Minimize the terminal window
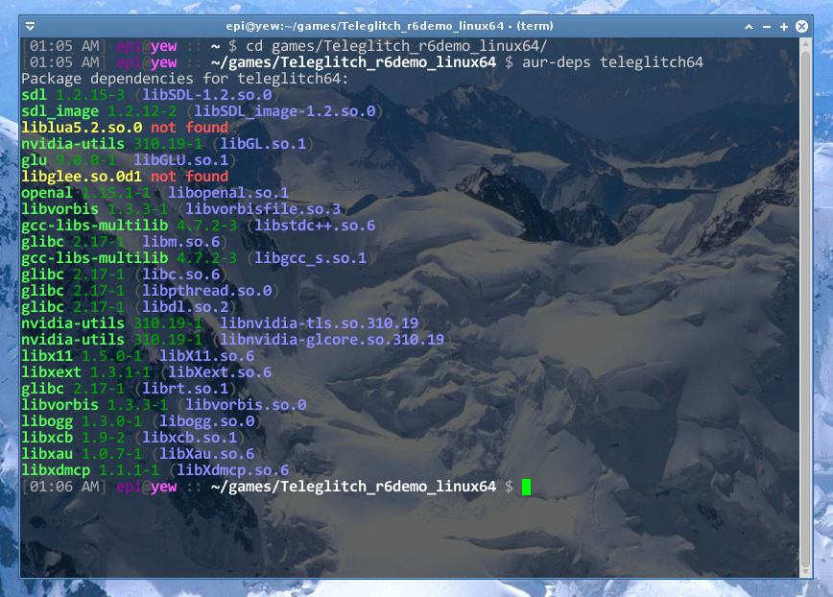 pos(767,27)
